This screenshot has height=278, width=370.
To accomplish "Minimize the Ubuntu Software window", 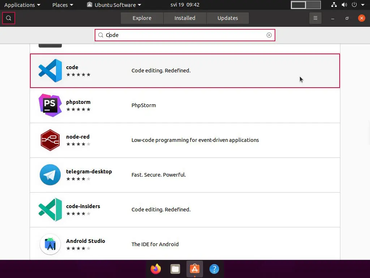I will (x=333, y=18).
